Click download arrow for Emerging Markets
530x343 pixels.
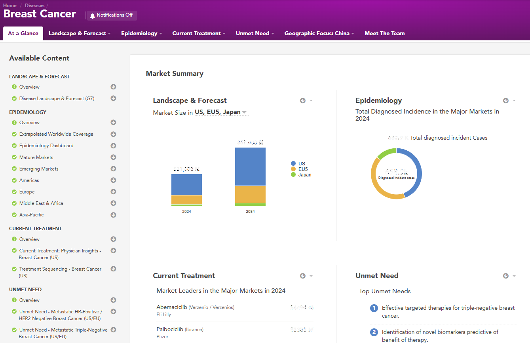pos(113,169)
